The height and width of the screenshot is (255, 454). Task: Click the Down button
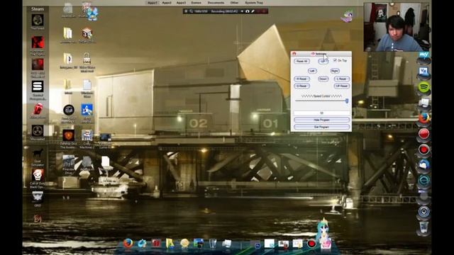[323, 79]
